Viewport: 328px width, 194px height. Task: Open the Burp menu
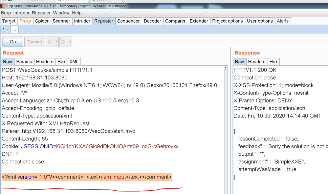pos(6,13)
